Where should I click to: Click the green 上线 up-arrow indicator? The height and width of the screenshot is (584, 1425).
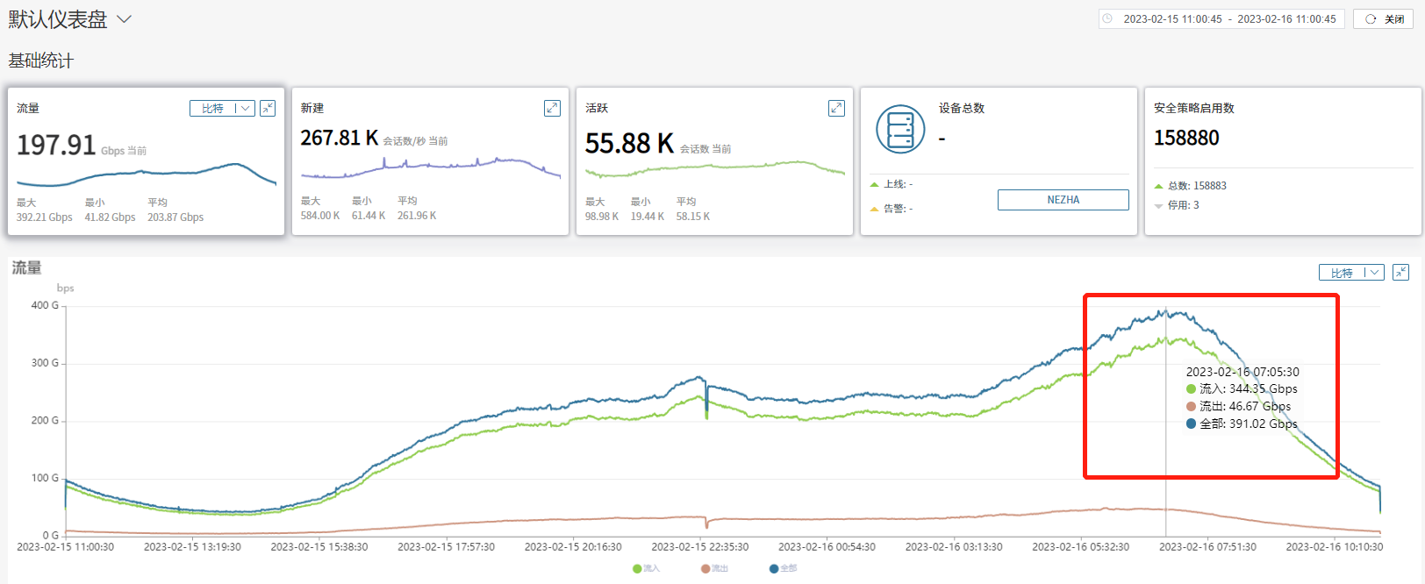tap(874, 185)
